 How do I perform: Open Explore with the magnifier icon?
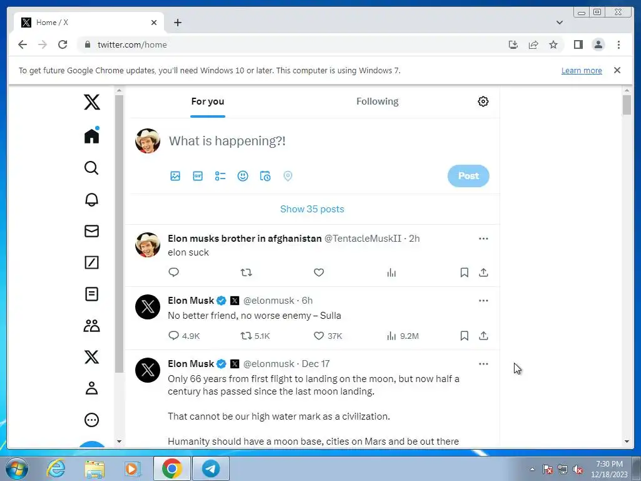click(x=91, y=168)
